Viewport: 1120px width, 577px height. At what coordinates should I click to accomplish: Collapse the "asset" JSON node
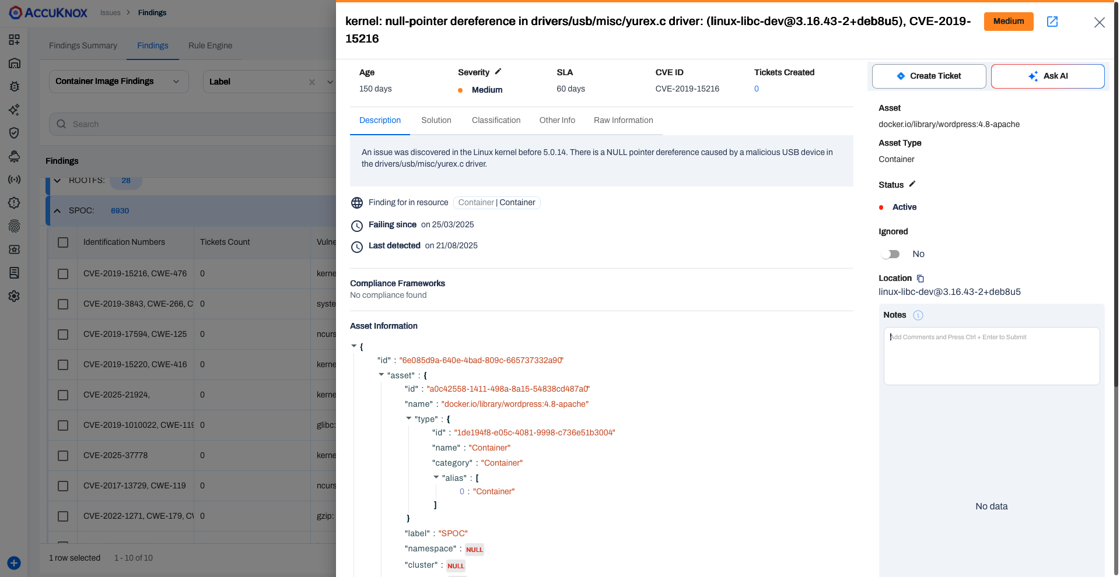(x=381, y=375)
